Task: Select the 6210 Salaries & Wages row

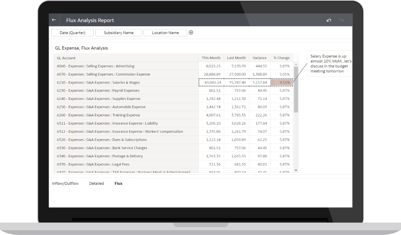Action: tap(126, 83)
